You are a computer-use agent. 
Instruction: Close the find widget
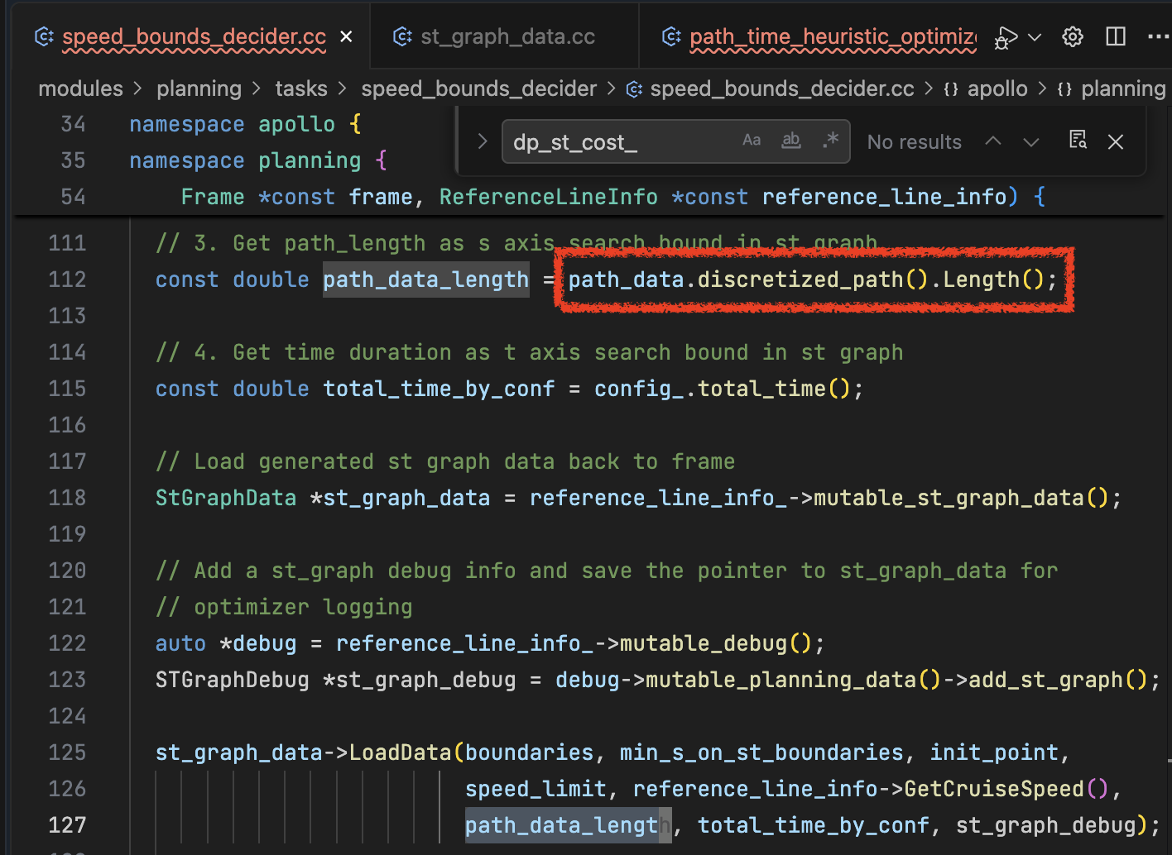pos(1116,141)
